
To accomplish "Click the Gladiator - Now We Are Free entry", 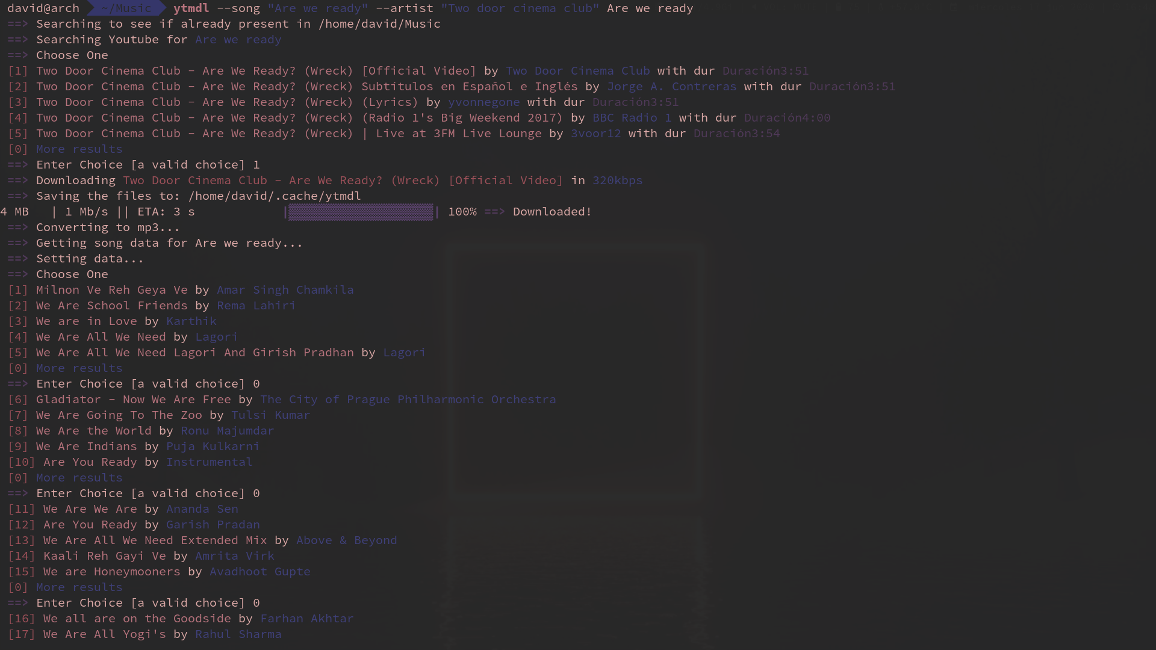I will (133, 400).
